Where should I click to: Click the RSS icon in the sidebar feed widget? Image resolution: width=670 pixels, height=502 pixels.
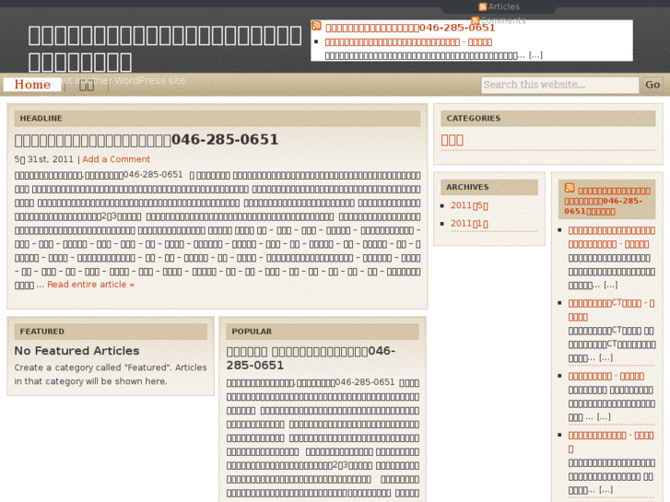[x=570, y=188]
